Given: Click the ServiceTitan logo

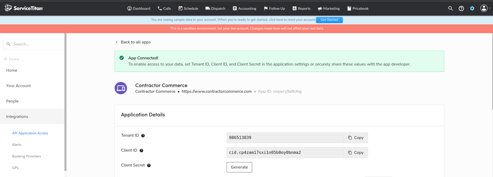Looking at the screenshot, I should (24, 8).
